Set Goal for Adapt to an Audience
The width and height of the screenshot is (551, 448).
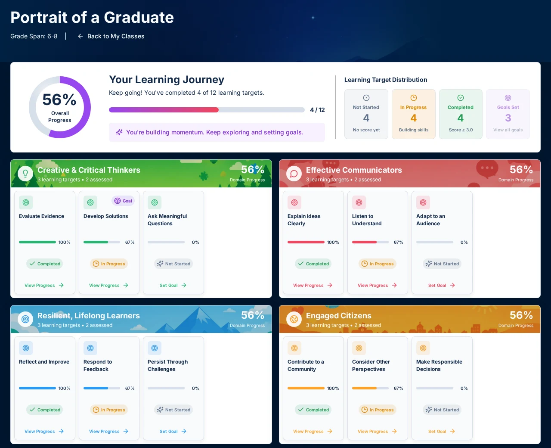[442, 285]
